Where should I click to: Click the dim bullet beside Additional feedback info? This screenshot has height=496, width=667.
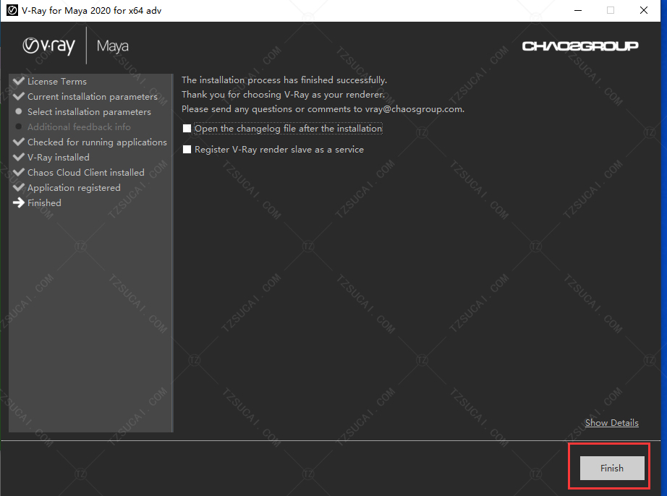[x=19, y=127]
